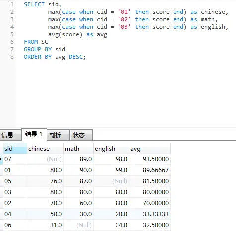Click english value 98.0
This screenshot has height=235, width=236.
tap(111, 159)
